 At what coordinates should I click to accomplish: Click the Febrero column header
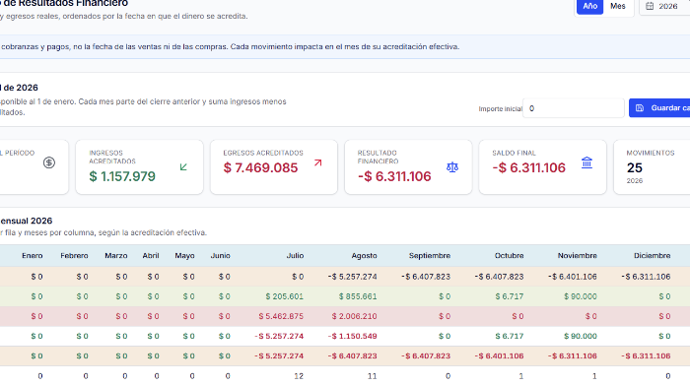click(74, 255)
